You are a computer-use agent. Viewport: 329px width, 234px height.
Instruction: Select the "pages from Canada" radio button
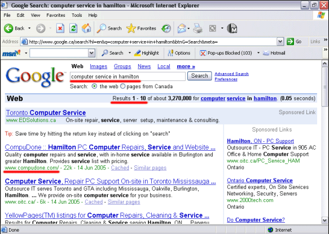click(123, 86)
